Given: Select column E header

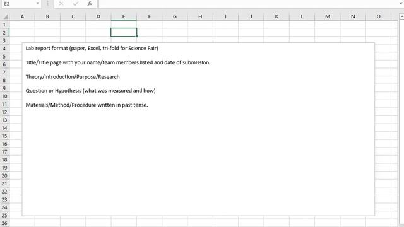Looking at the screenshot, I should coord(124,16).
